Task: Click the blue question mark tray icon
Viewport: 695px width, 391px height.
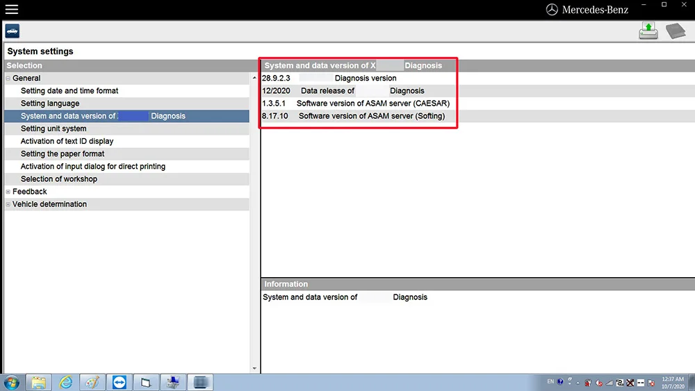Action: point(560,382)
